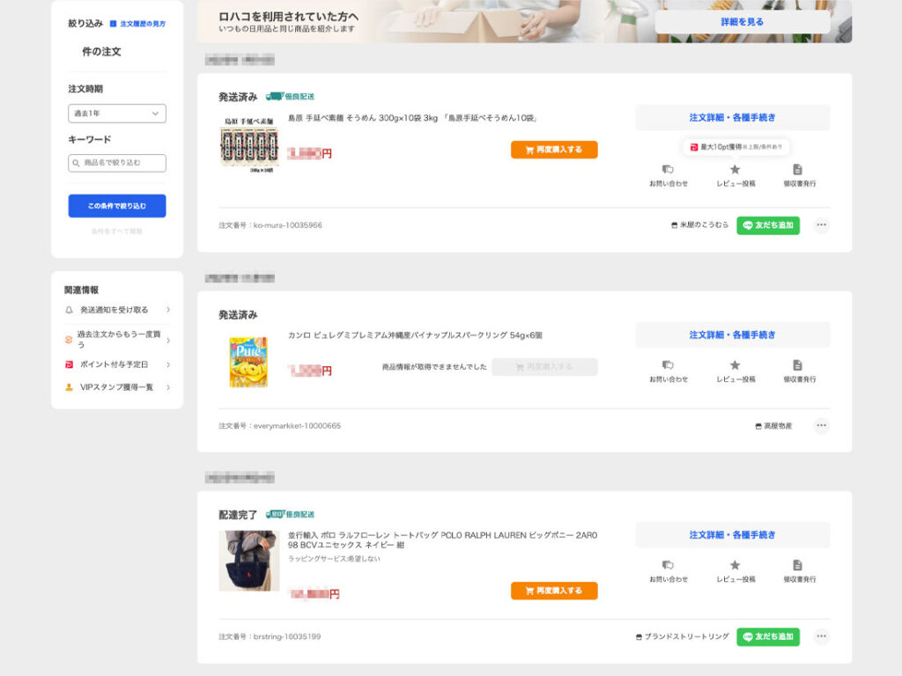Open the tote bag product thumbnail
This screenshot has height=676, width=902.
249,562
